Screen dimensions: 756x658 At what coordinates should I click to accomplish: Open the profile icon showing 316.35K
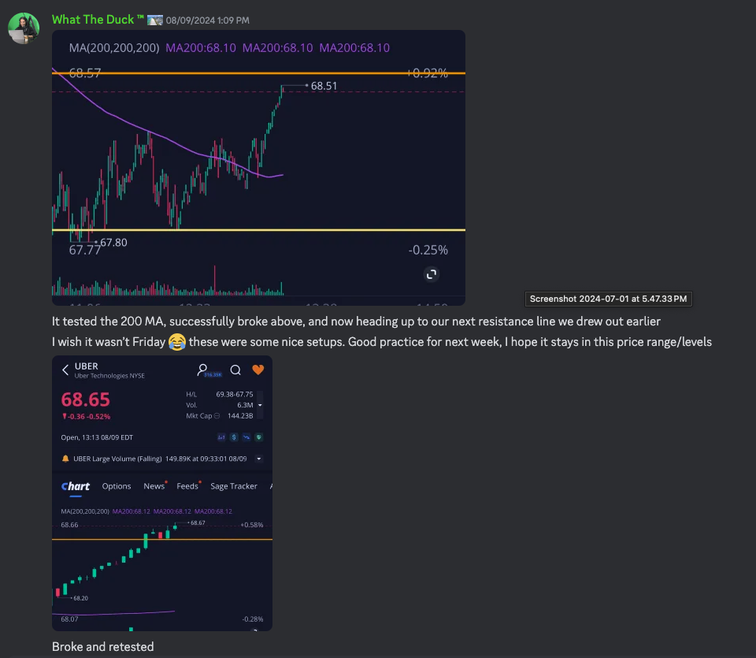click(204, 370)
